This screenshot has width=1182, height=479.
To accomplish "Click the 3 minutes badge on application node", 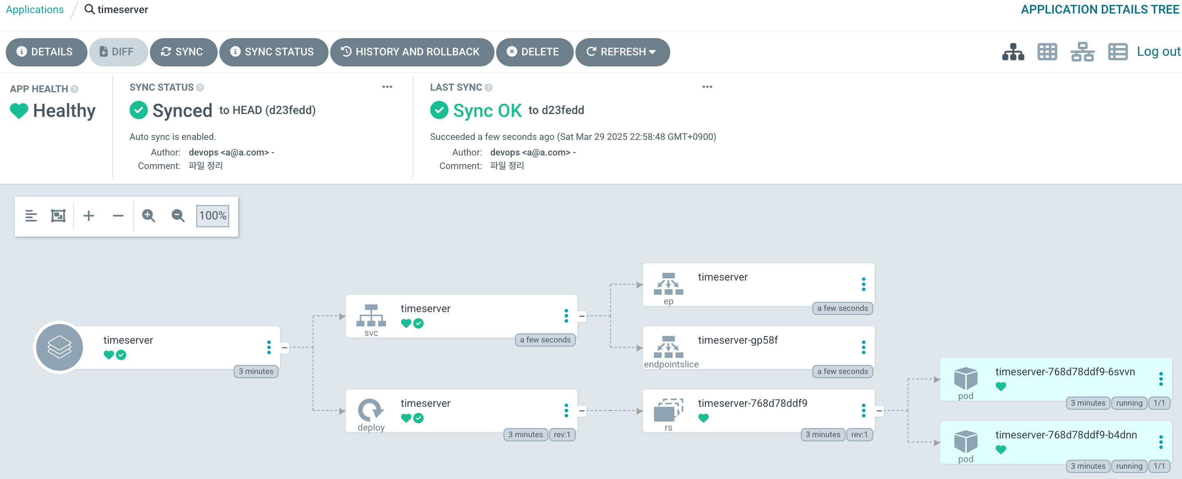I will pos(255,371).
